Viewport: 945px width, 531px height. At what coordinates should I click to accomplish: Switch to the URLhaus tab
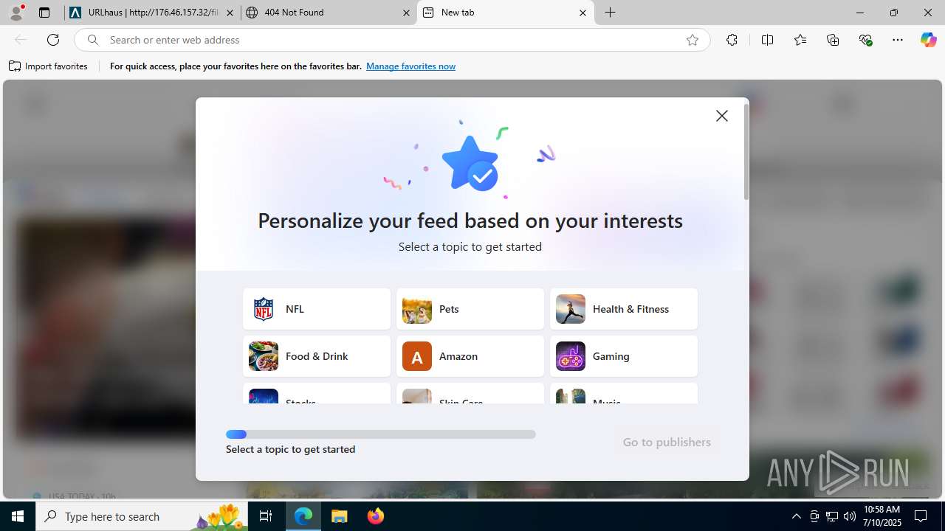[152, 13]
